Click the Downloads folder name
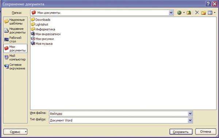The image size is (219, 138). (x=43, y=20)
